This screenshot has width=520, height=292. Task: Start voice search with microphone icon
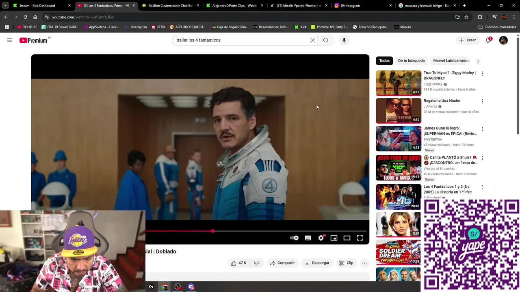(x=344, y=40)
